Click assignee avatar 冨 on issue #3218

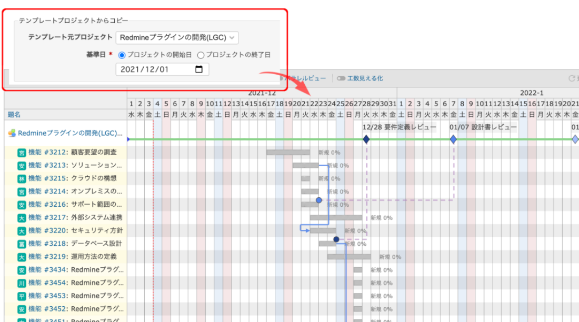22,244
